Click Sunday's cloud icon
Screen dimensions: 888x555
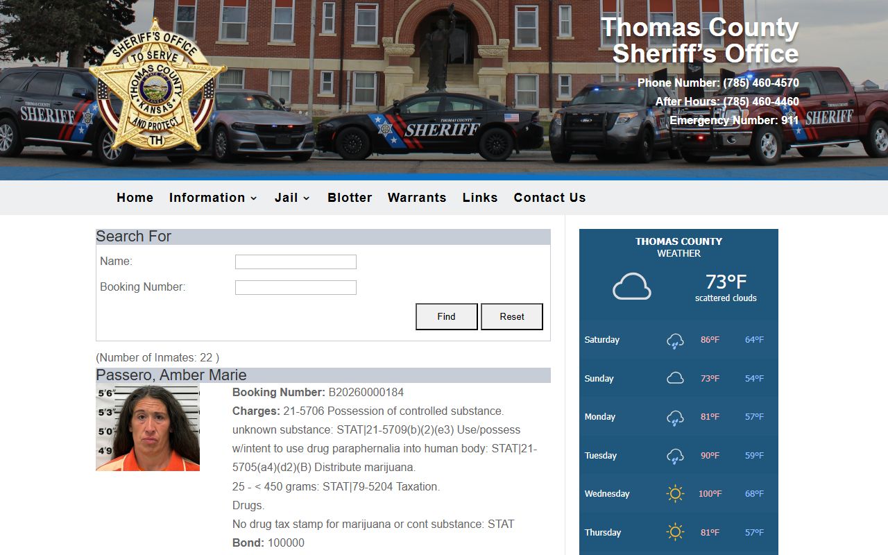click(675, 378)
